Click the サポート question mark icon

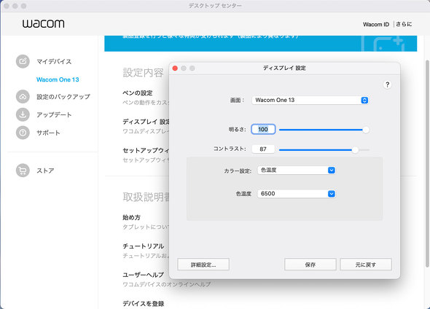[23, 133]
